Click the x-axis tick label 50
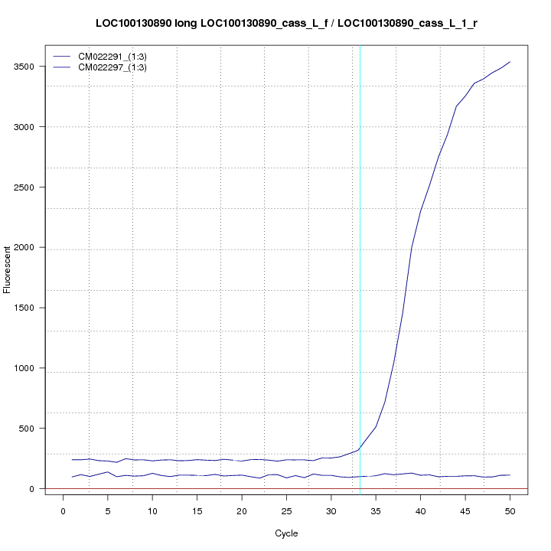This screenshot has height=551, width=551. pyautogui.click(x=510, y=511)
